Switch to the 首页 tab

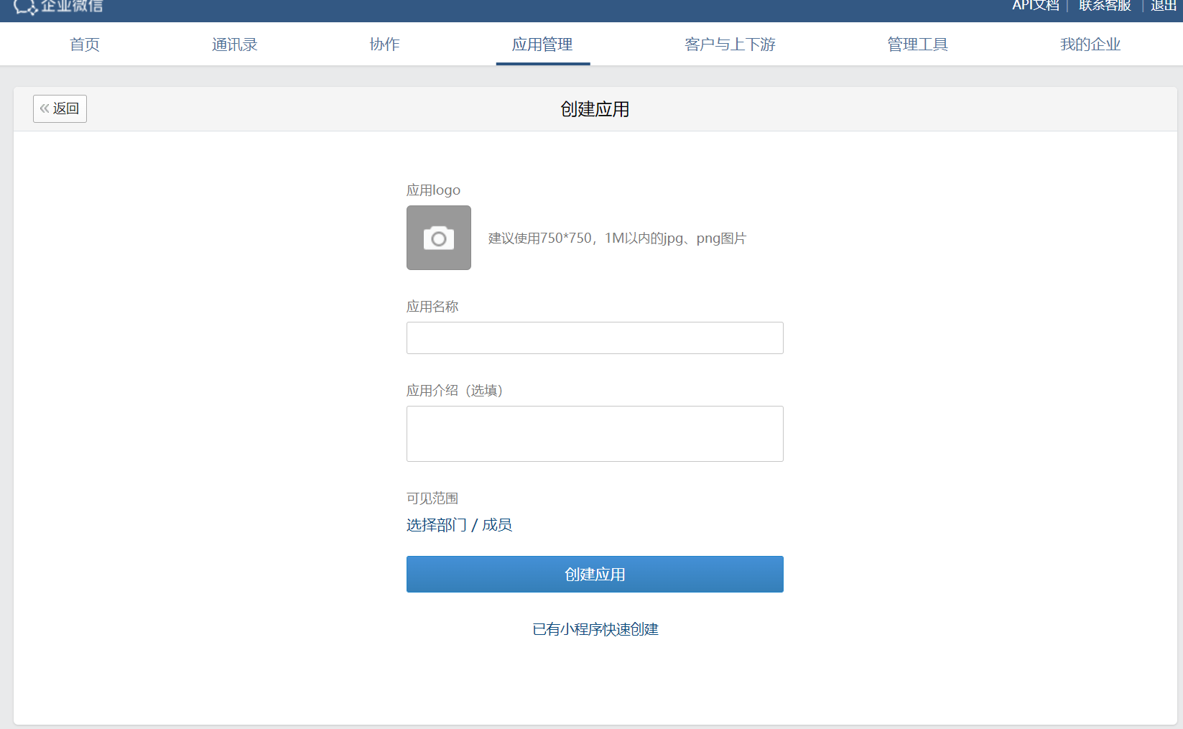coord(84,44)
